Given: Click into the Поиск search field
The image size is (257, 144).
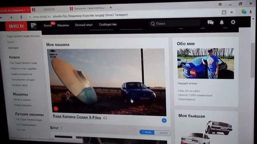Looking at the screenshot, I should point(175,24).
